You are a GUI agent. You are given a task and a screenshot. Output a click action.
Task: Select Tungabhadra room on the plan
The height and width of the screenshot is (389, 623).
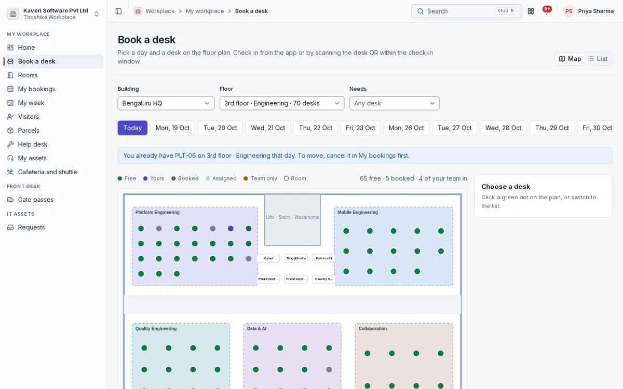296,258
